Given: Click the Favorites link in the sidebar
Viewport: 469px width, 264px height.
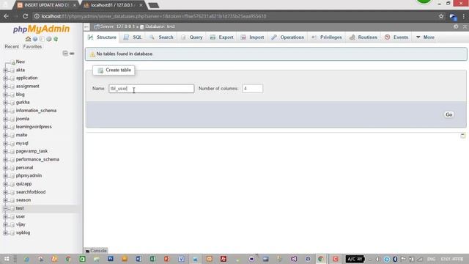Looking at the screenshot, I should (x=32, y=47).
